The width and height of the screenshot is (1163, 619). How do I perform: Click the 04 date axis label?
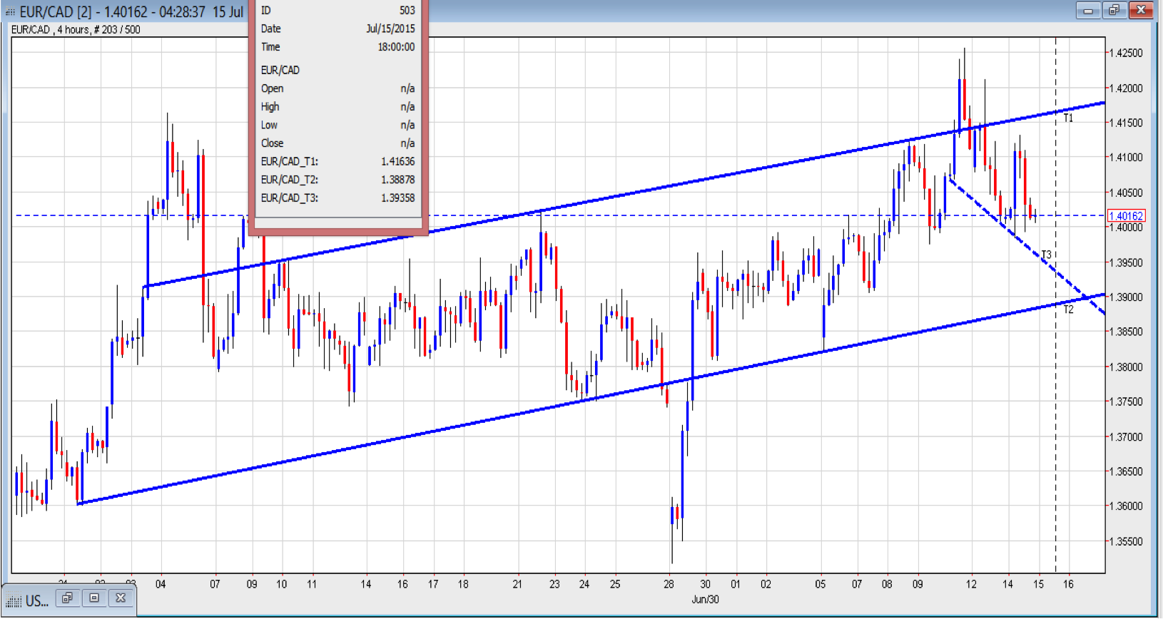(161, 584)
